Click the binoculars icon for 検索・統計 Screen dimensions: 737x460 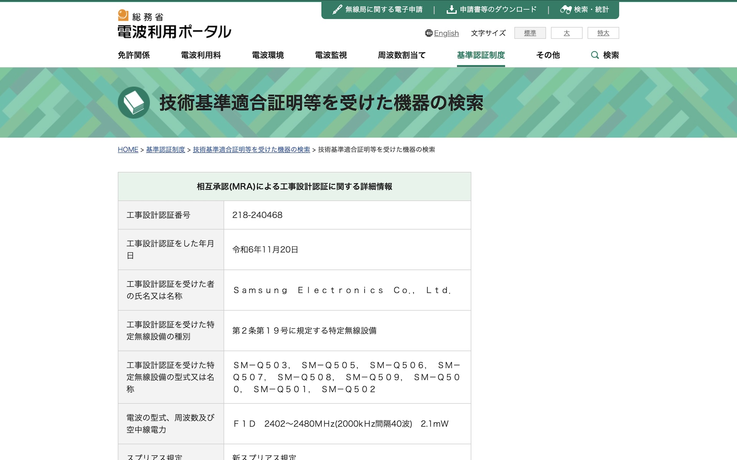565,10
